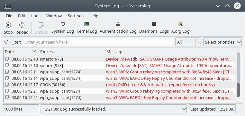Click the Stop toolbar icon
Screen dimensions: 245x116
(8, 25)
